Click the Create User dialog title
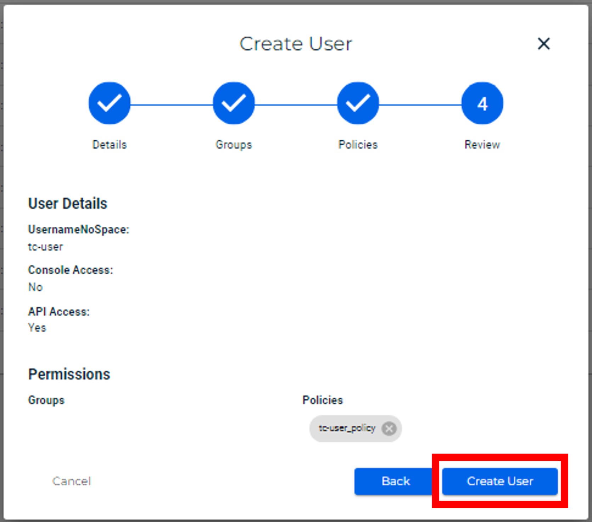Viewport: 592px width, 522px height. pyautogui.click(x=296, y=44)
